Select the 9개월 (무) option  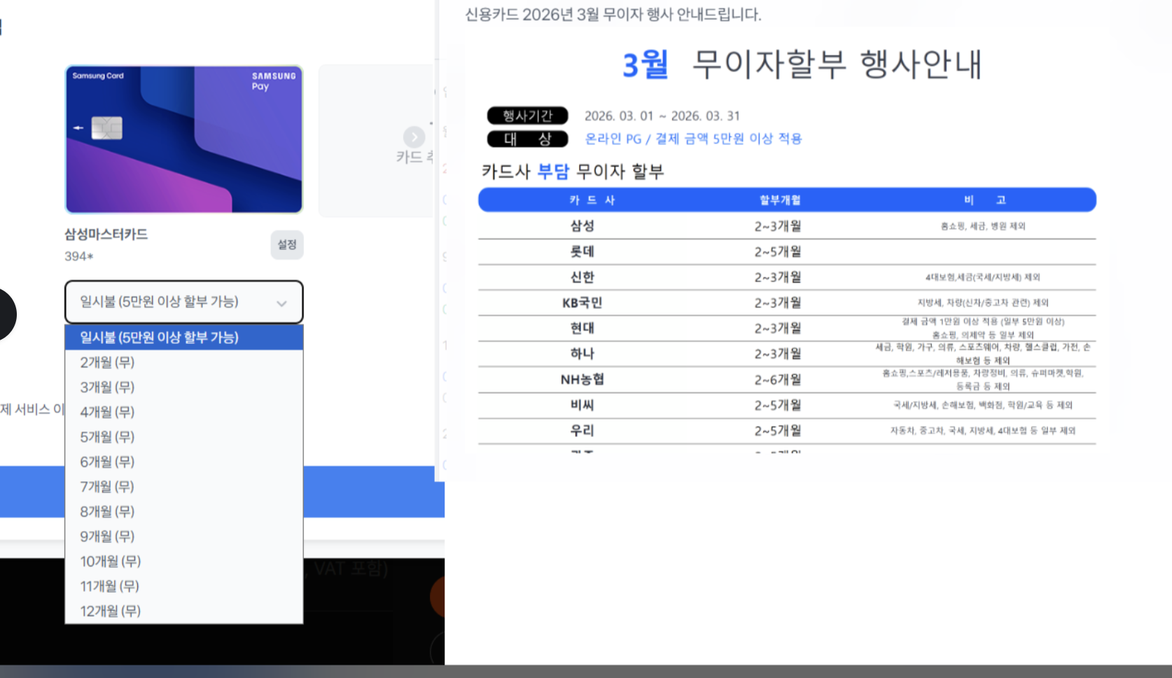coord(184,537)
